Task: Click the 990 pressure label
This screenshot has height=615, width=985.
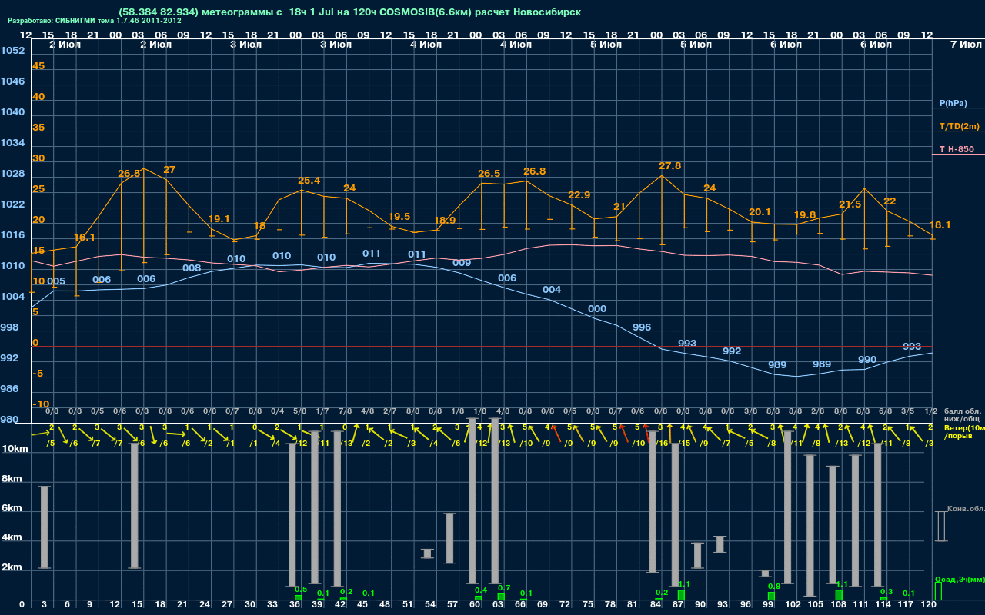Action: pyautogui.click(x=867, y=359)
